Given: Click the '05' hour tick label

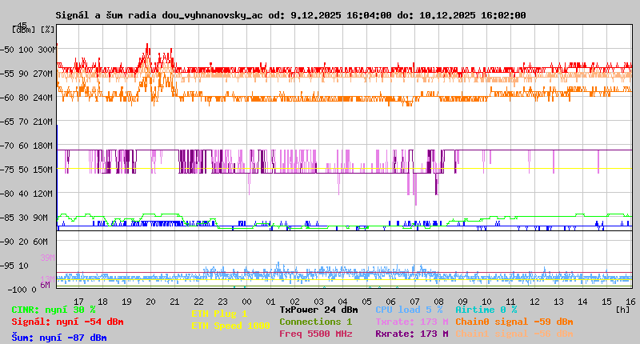Looking at the screenshot, I should (366, 302).
